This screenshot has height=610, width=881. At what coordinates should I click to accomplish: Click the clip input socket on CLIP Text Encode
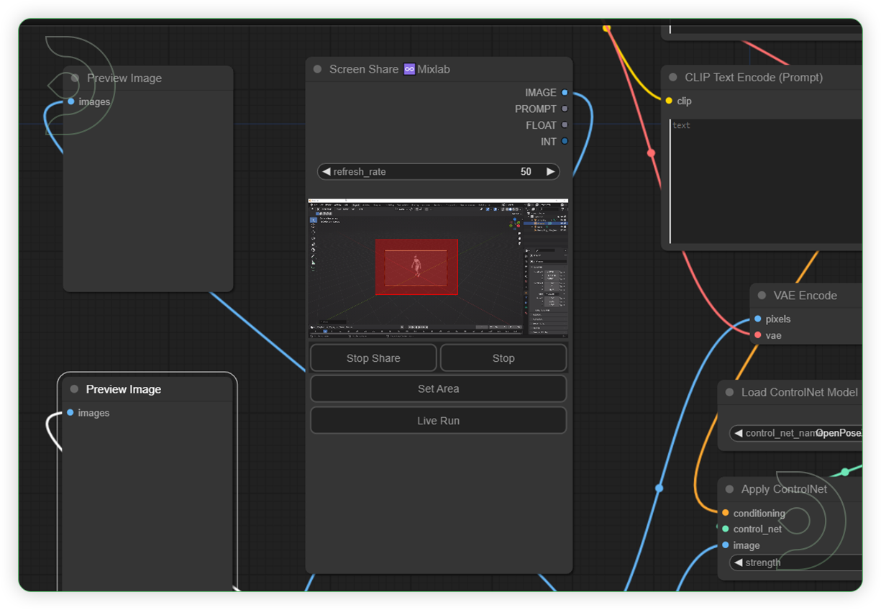pos(669,101)
